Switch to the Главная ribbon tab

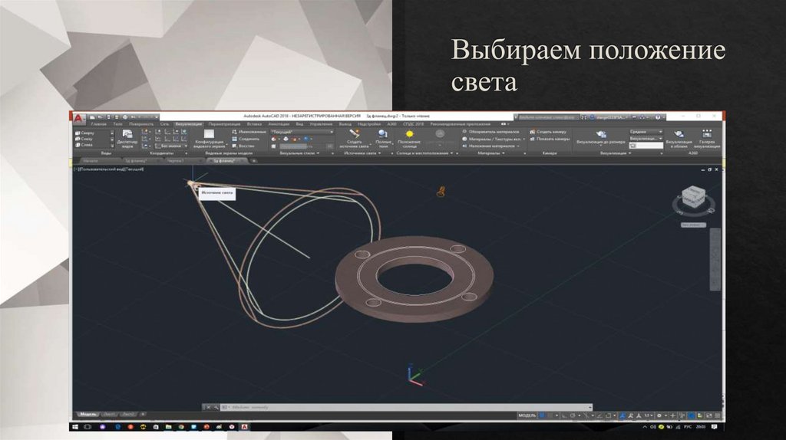[x=98, y=123]
